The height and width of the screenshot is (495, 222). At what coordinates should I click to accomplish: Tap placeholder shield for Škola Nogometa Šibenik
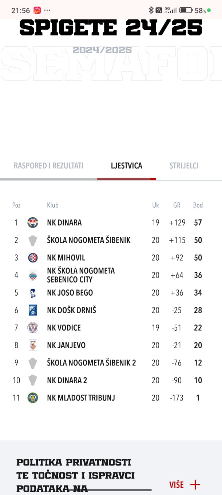(33, 240)
